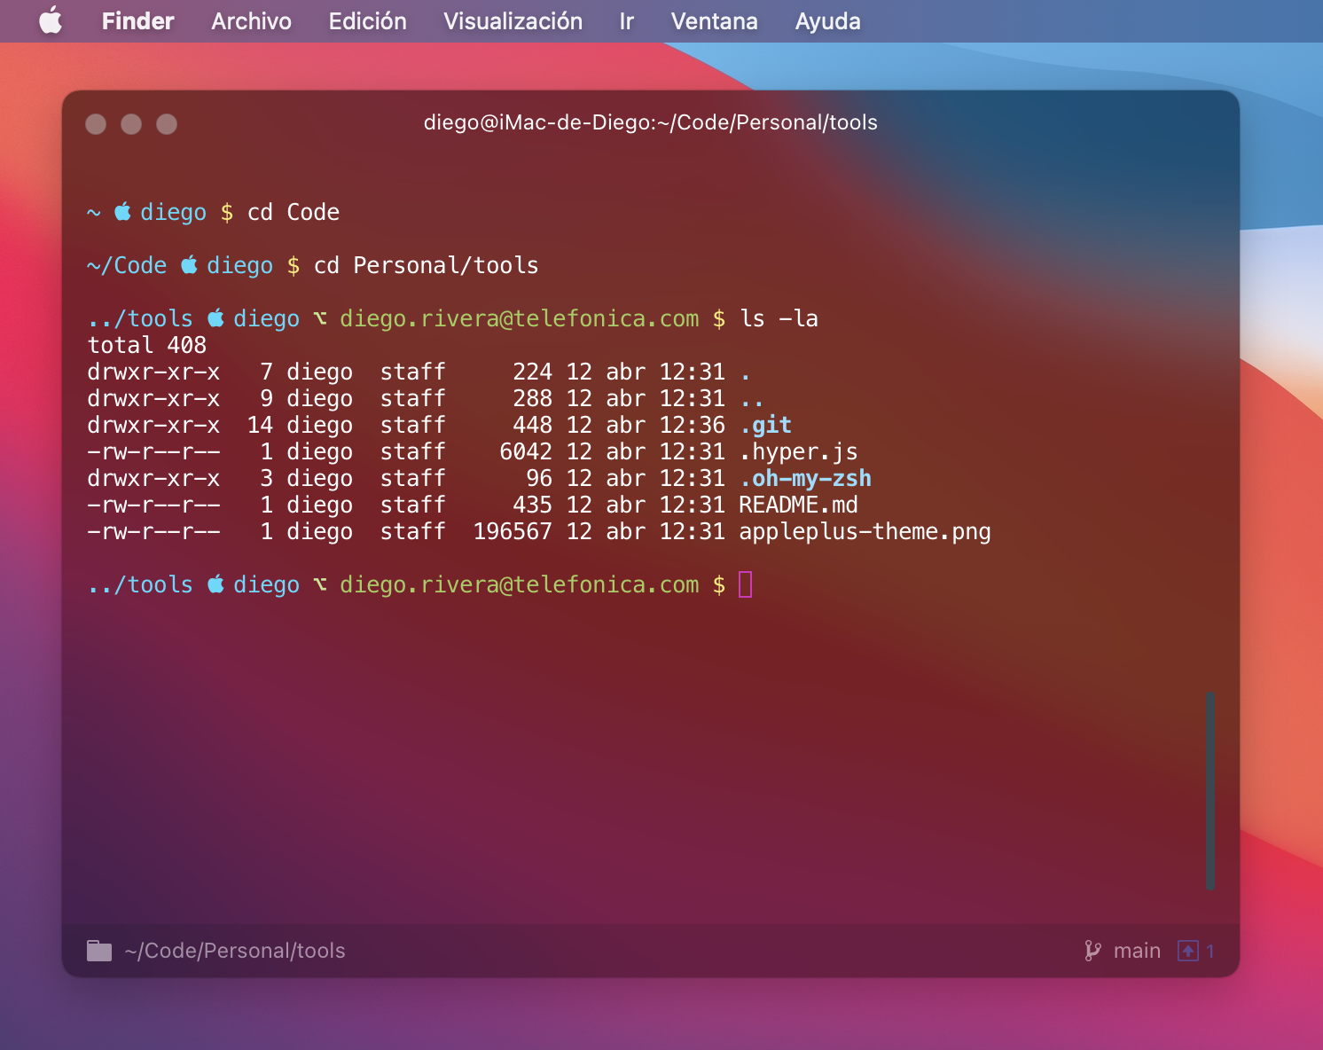Click the 'total 408' line

[x=147, y=345]
